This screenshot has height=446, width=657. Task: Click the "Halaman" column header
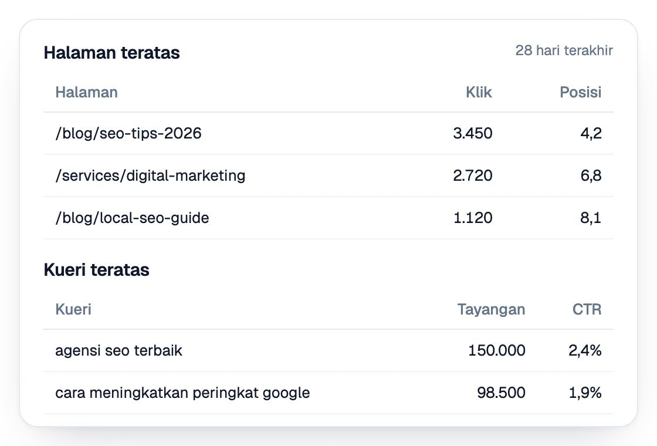[86, 92]
